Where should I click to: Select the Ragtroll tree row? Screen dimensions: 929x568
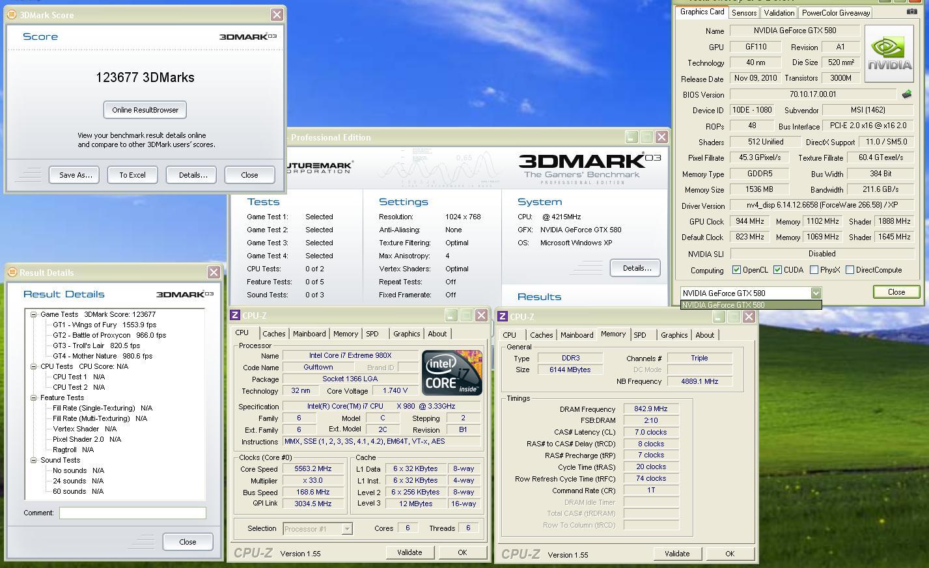coord(73,450)
